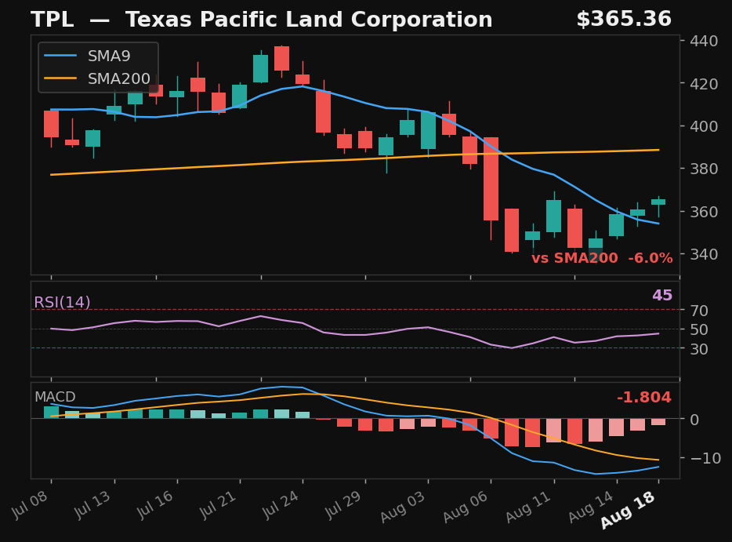This screenshot has height=542, width=732.
Task: Click the Jul 08 date label
Action: tap(30, 505)
